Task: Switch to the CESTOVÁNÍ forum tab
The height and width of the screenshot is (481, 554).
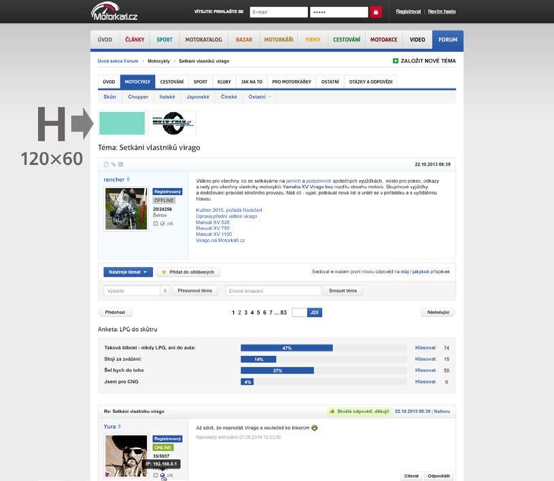Action: [172, 82]
